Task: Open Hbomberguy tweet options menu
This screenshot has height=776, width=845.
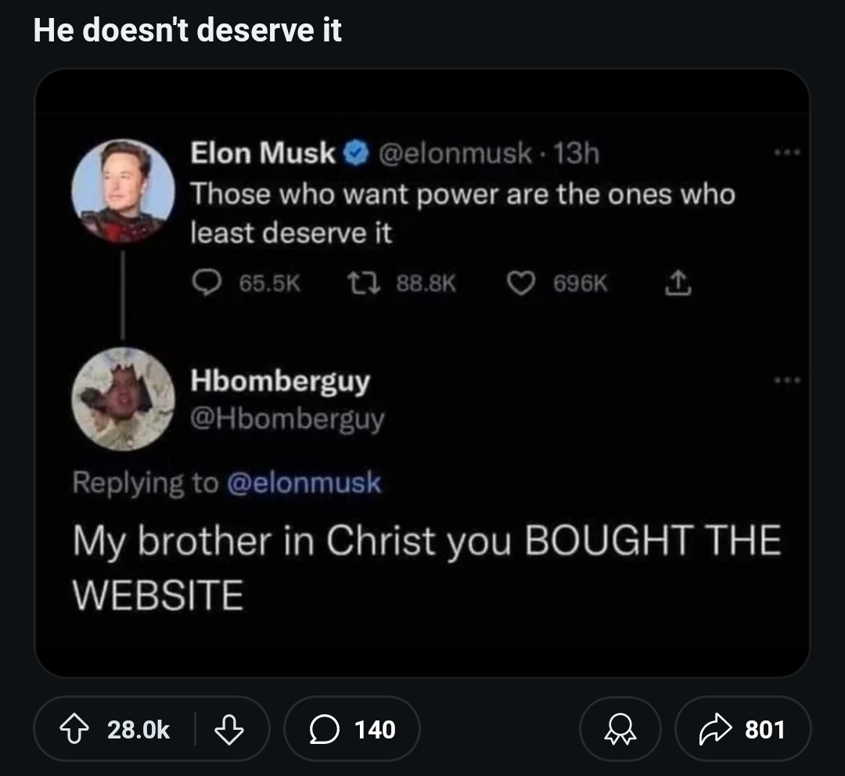Action: (x=788, y=381)
